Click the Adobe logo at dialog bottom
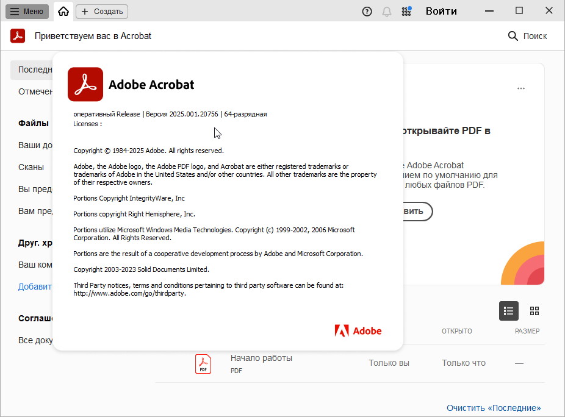This screenshot has height=417, width=565. [x=358, y=331]
